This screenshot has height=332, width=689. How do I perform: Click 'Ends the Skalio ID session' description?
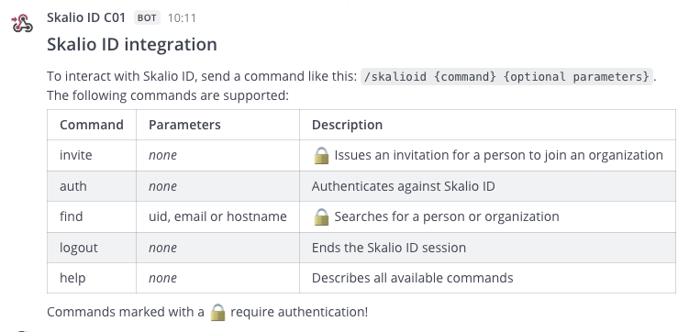point(389,248)
